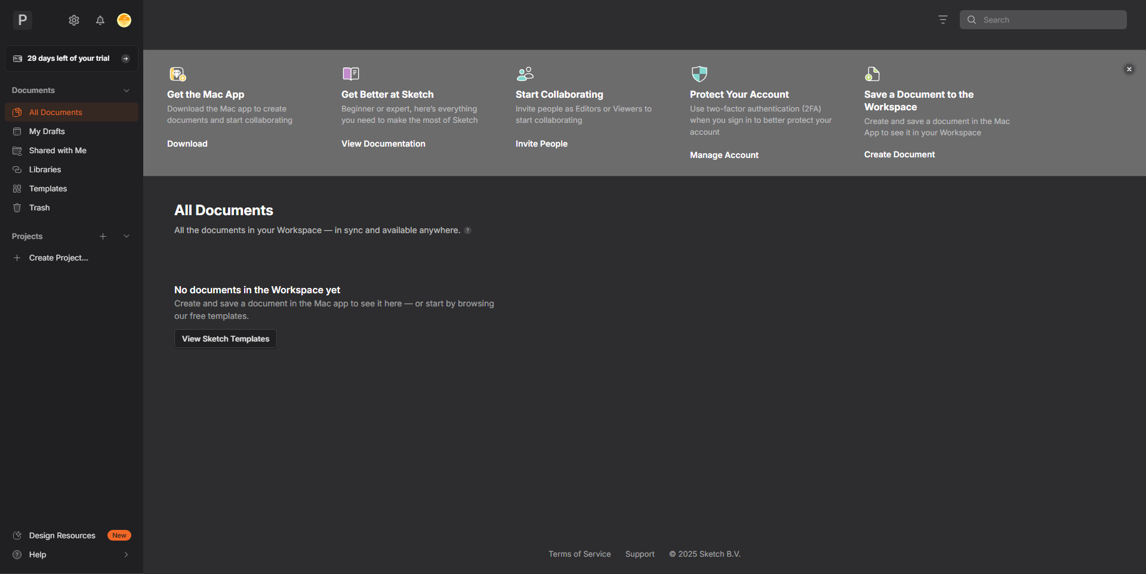The image size is (1146, 574).
Task: Open settings gear icon
Action: point(74,20)
